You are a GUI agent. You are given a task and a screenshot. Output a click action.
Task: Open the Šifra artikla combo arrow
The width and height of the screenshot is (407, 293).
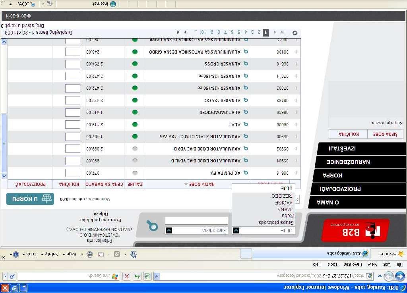[x=169, y=230]
